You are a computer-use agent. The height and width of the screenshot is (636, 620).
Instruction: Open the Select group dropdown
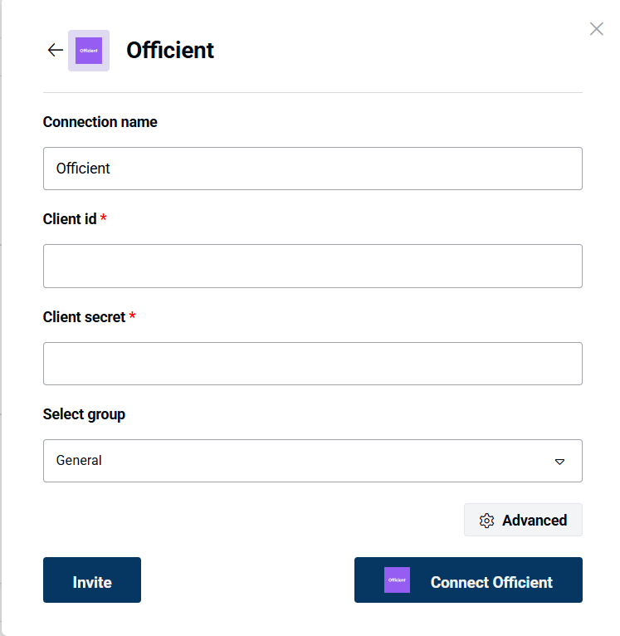(313, 461)
